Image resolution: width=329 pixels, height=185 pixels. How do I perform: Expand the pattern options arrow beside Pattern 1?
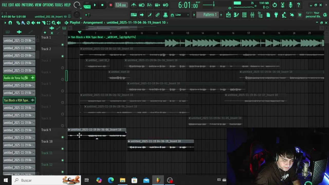194,15
